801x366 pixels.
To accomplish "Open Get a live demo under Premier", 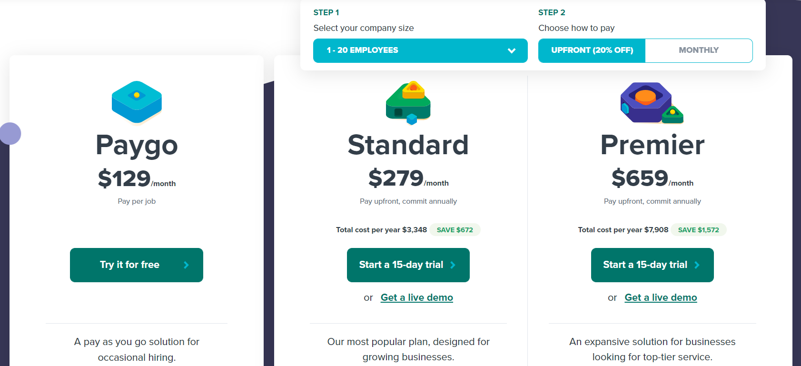I will coord(661,297).
